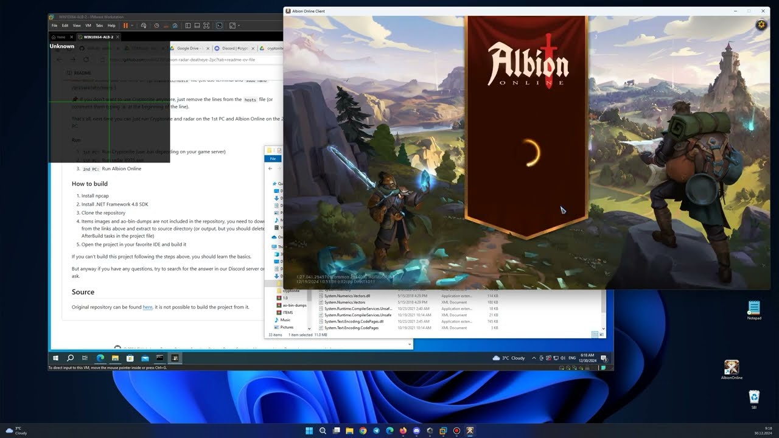Expand the power options dropdown arrow

pos(132,26)
